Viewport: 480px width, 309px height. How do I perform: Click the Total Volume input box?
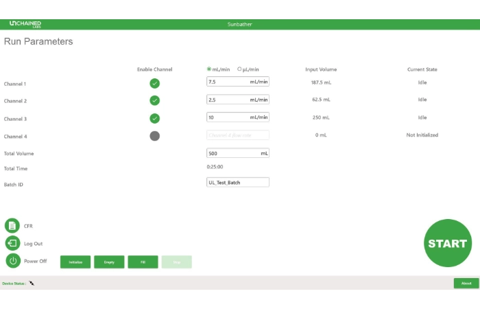[x=233, y=153]
